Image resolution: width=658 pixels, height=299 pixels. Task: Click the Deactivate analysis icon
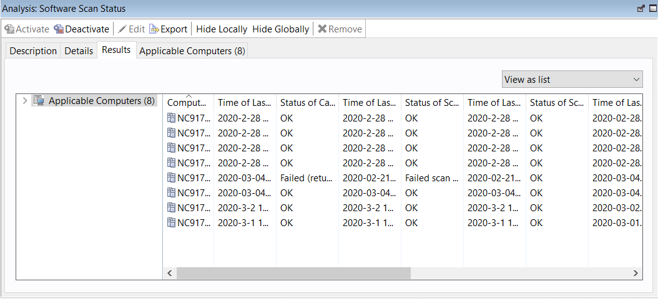pyautogui.click(x=59, y=29)
